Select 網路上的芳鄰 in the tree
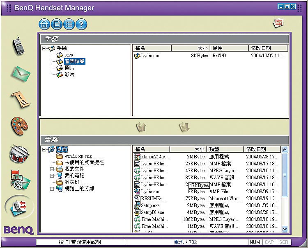The image size is (308, 248). click(80, 189)
